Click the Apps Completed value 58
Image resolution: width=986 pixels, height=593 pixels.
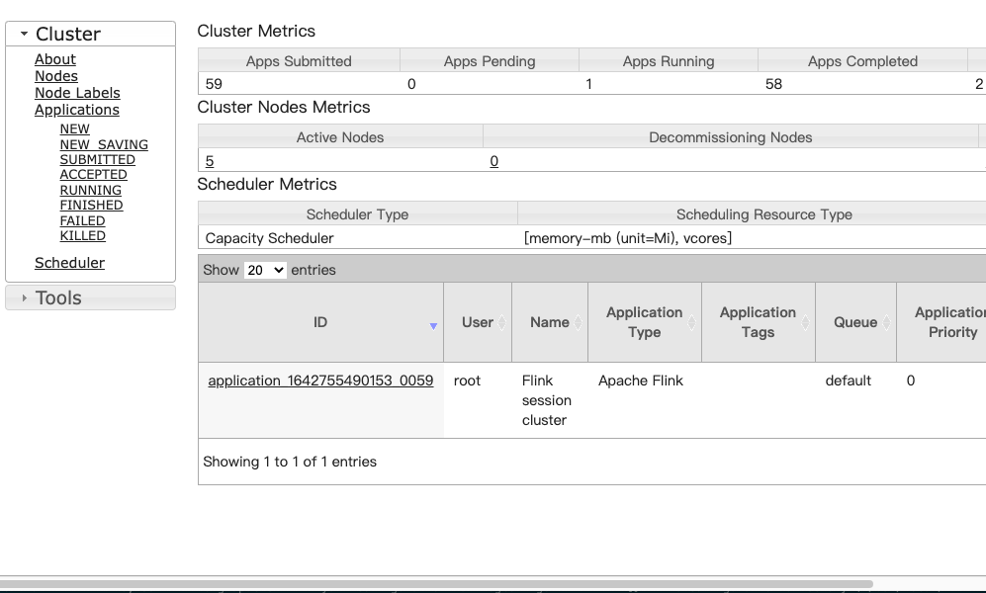(x=773, y=84)
